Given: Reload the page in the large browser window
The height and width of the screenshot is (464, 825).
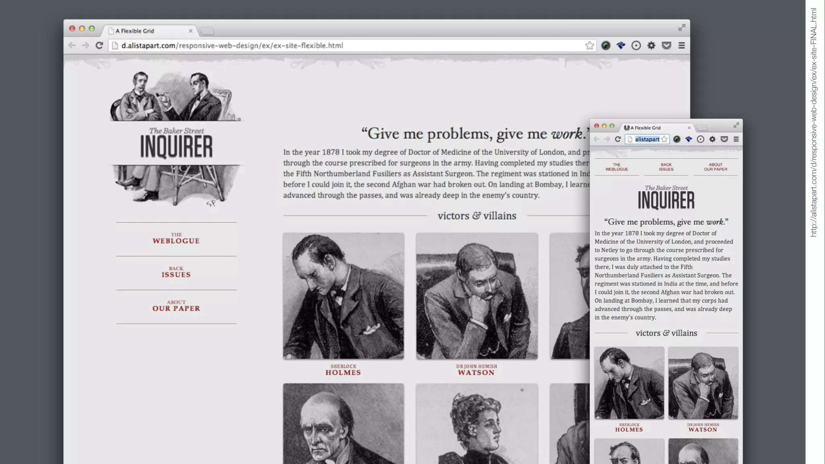Looking at the screenshot, I should pyautogui.click(x=99, y=46).
